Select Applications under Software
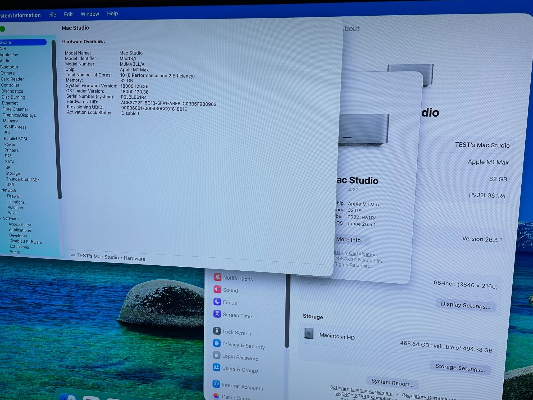533x400 pixels. [20, 230]
